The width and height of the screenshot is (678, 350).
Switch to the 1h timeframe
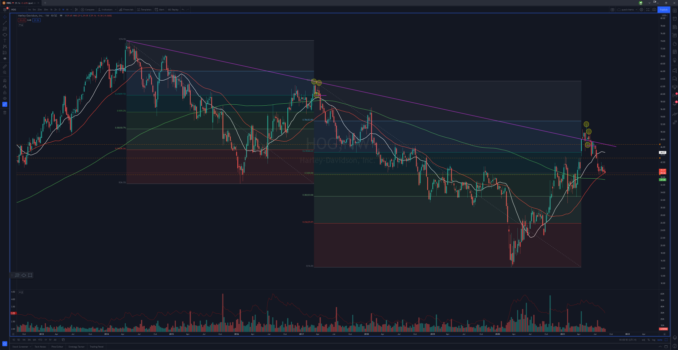(x=51, y=10)
